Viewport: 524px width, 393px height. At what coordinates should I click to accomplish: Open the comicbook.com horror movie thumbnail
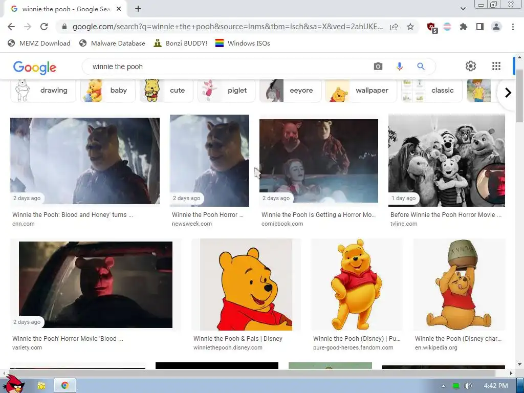tap(319, 161)
